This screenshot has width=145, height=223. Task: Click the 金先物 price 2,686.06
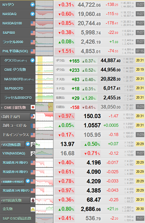pos(91,209)
